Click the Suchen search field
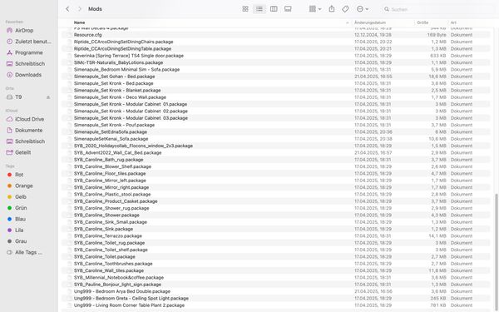This screenshot has width=499, height=312. [439, 9]
